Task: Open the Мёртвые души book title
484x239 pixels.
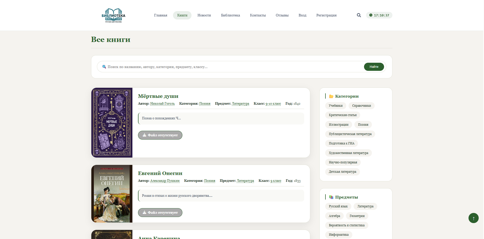Action: coord(158,96)
